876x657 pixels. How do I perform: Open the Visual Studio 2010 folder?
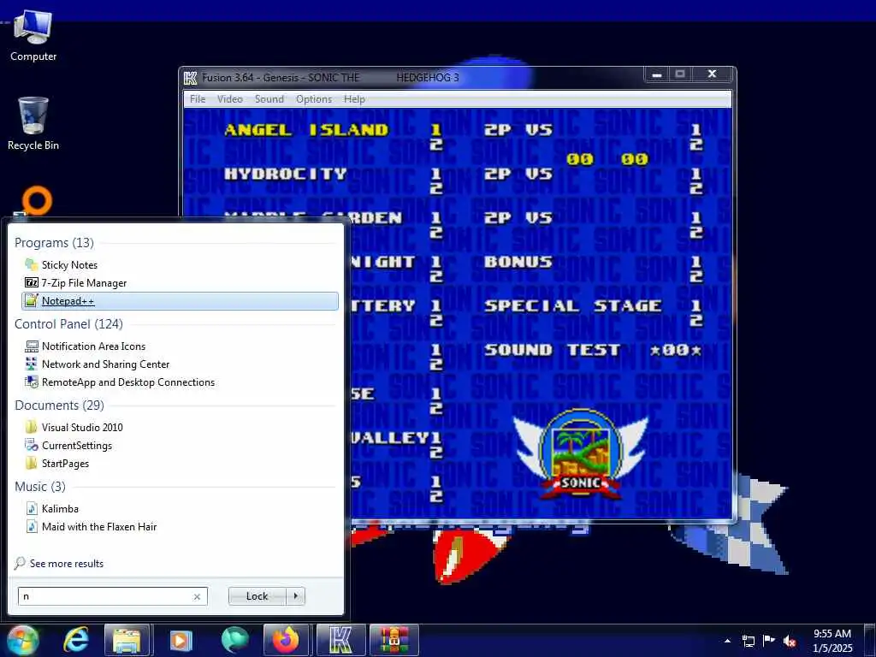click(x=74, y=428)
